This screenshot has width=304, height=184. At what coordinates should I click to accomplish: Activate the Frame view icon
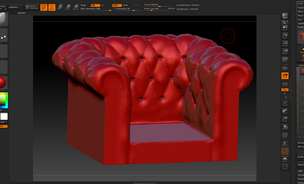click(285, 103)
